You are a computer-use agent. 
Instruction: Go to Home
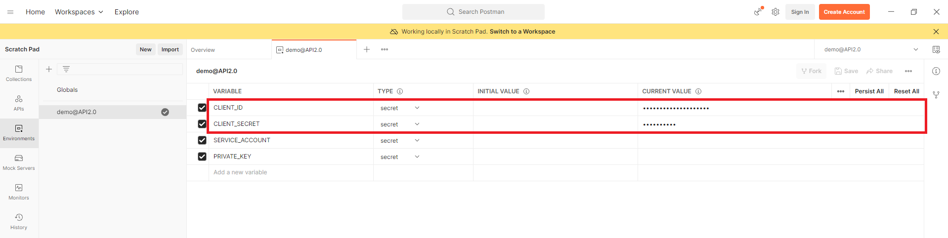click(35, 12)
